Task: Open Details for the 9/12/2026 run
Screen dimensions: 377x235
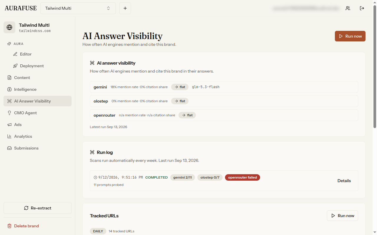Action: pyautogui.click(x=344, y=181)
